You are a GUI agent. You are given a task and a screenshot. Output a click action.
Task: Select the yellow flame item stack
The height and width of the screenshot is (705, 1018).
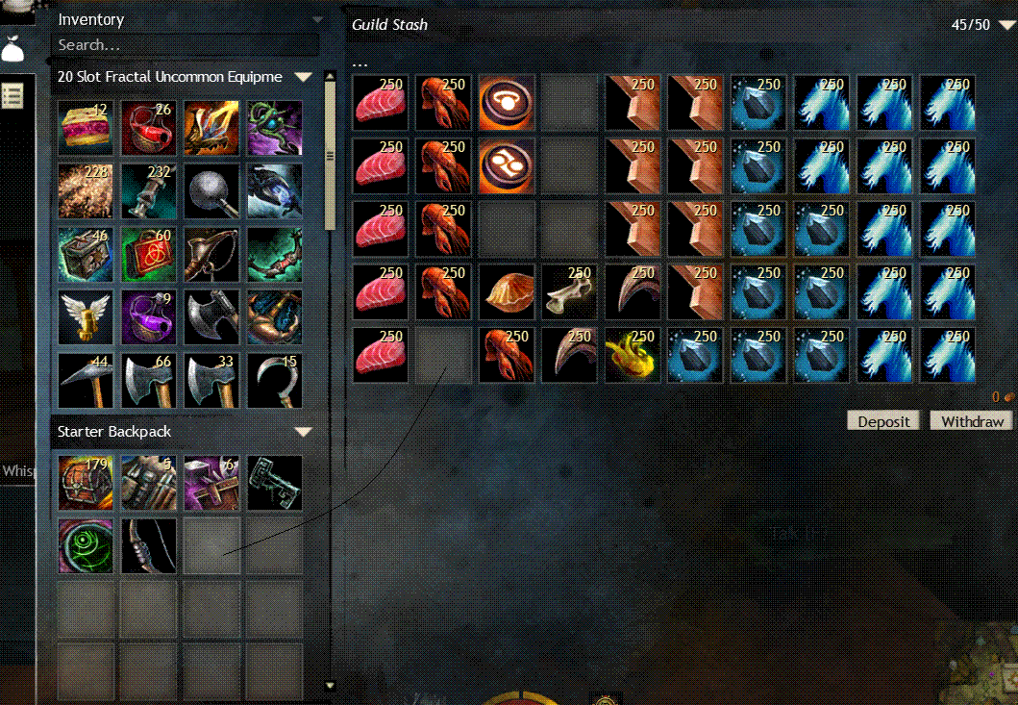click(x=633, y=355)
